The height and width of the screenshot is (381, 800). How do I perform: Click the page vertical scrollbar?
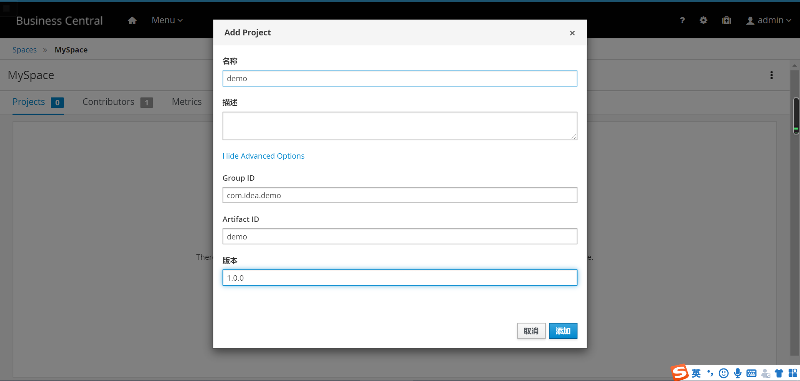[795, 208]
